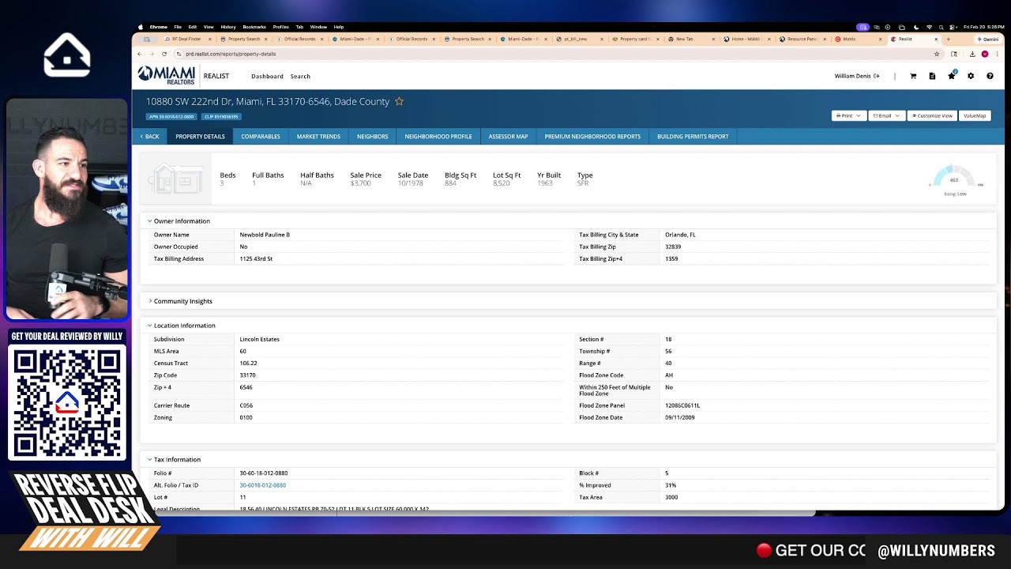
Task: Open the help question mark icon
Action: (990, 76)
